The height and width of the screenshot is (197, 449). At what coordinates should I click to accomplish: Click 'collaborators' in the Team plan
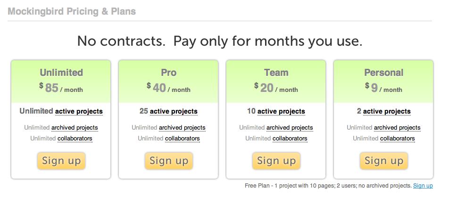pyautogui.click(x=290, y=139)
